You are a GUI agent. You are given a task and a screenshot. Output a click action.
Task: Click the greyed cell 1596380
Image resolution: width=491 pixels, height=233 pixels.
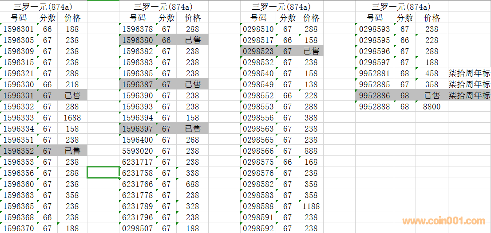(x=138, y=40)
